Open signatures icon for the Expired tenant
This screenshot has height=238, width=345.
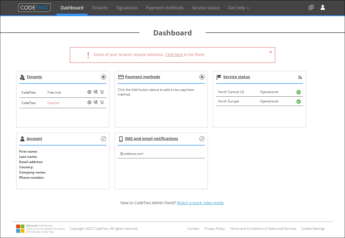[95, 102]
